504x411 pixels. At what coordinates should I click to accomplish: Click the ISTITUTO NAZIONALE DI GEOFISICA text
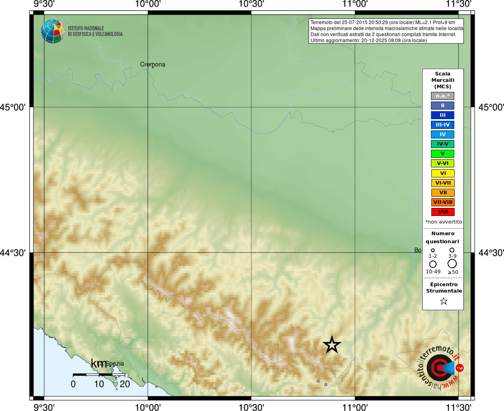pos(95,31)
